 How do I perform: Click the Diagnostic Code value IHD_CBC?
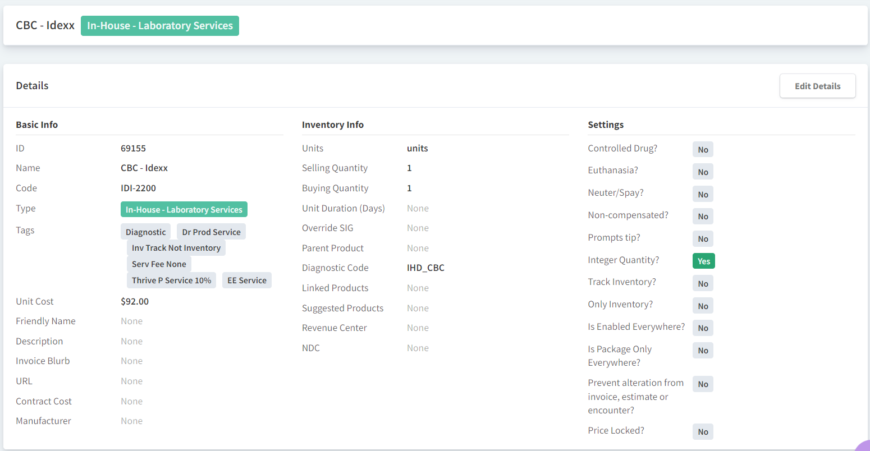(x=425, y=268)
